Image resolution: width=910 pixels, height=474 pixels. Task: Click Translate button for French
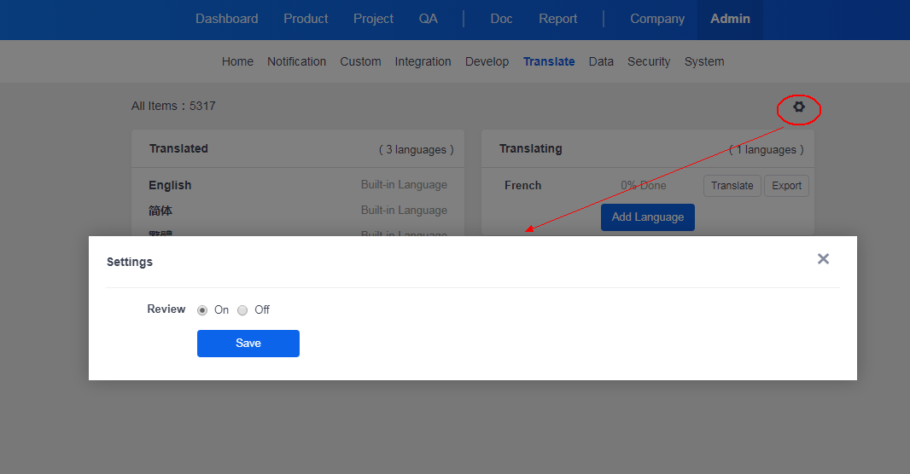[x=732, y=186]
